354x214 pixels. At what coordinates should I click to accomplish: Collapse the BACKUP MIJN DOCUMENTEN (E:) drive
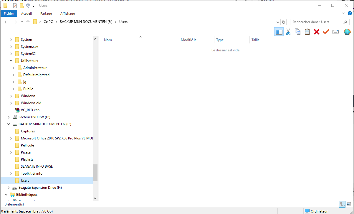point(9,124)
